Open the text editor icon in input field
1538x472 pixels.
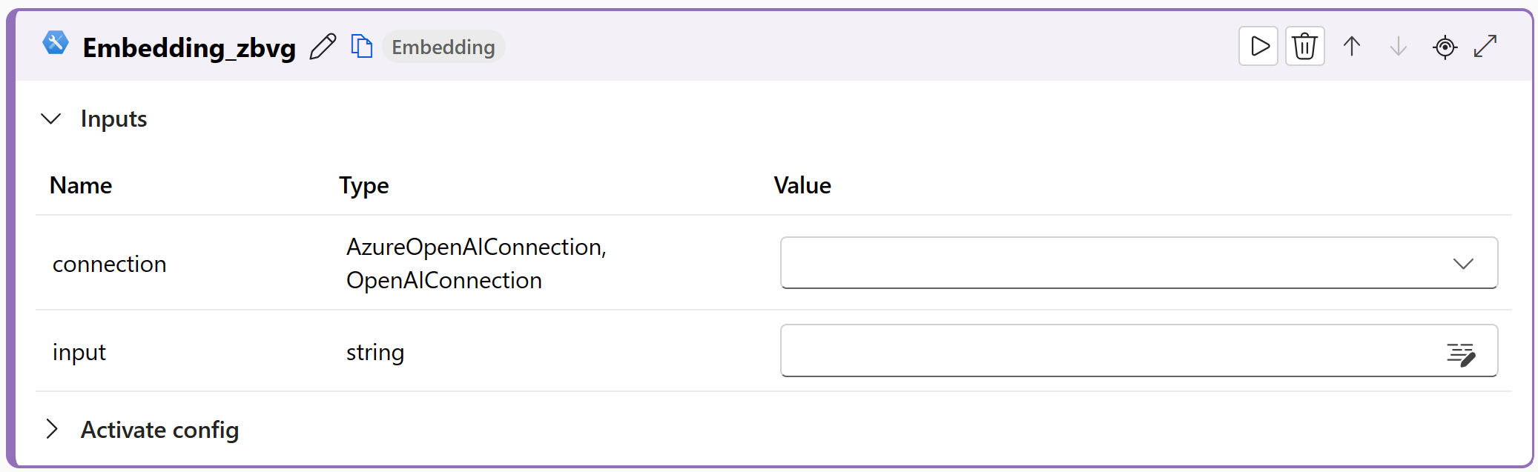tap(1461, 355)
